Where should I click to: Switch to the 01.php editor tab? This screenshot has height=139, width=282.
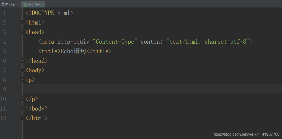[x=10, y=4]
